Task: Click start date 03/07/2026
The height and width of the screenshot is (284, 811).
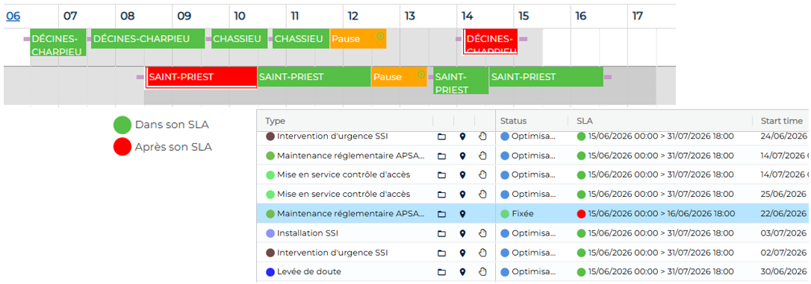Action: point(783,233)
